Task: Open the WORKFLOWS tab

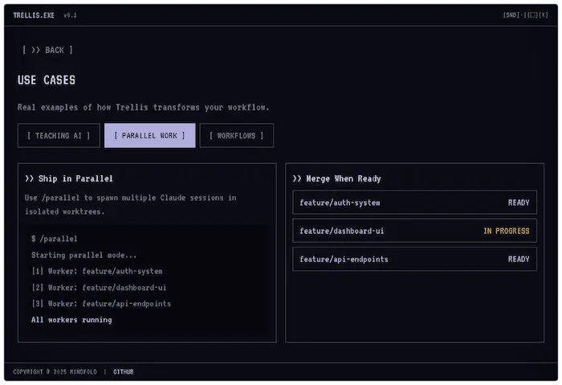Action: (236, 135)
